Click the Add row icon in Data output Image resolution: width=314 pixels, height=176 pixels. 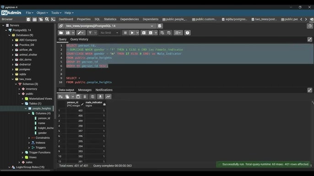[60, 97]
